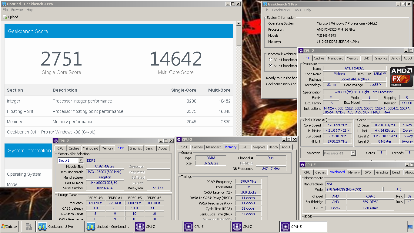Select the Floating Point results row
This screenshot has width=414, height=233.
pyautogui.click(x=119, y=111)
